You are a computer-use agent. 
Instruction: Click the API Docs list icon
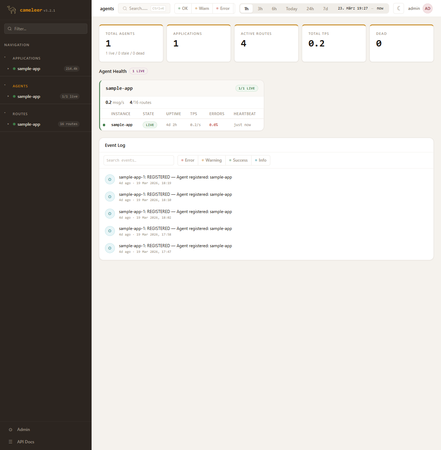click(11, 442)
